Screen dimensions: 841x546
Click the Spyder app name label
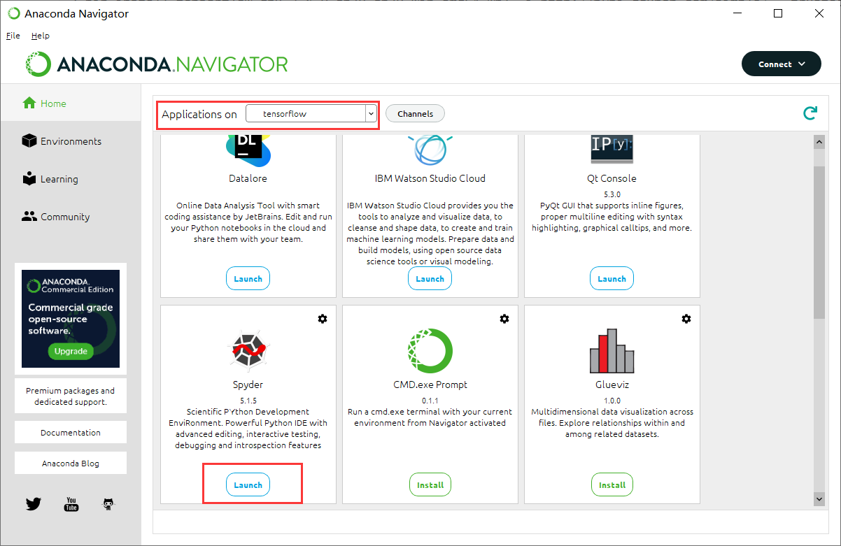pos(248,385)
